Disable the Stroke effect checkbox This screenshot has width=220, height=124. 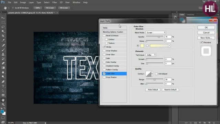pyautogui.click(x=104, y=47)
